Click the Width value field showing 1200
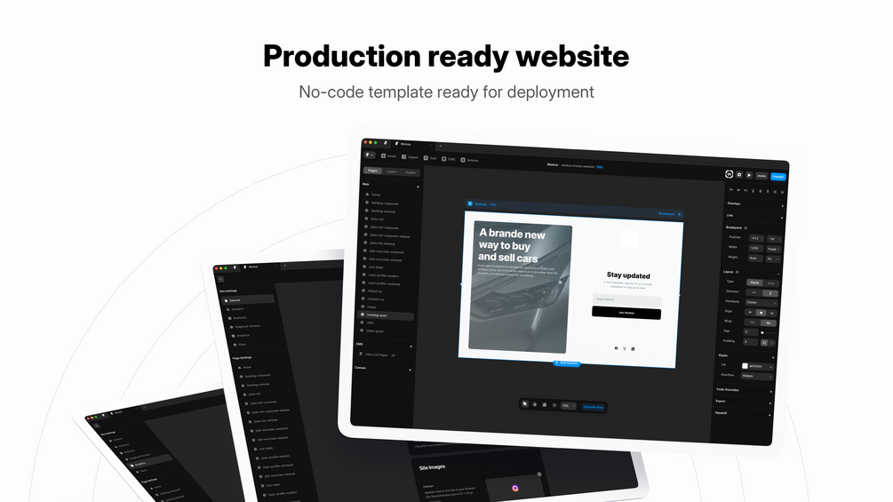The width and height of the screenshot is (893, 502). (756, 248)
